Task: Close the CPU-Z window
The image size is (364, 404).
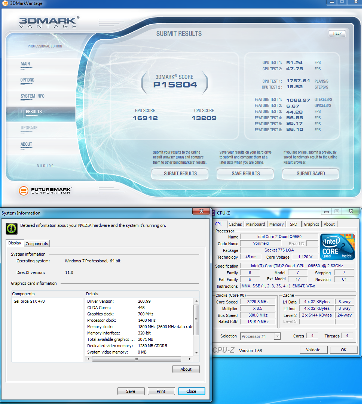Action: point(351,211)
